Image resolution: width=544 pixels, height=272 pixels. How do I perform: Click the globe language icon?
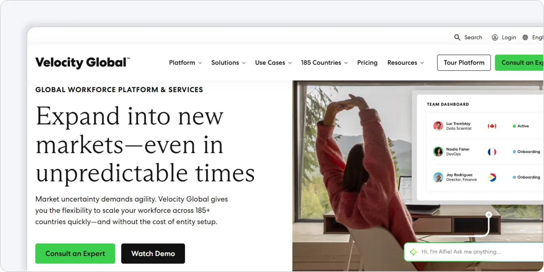coord(525,37)
